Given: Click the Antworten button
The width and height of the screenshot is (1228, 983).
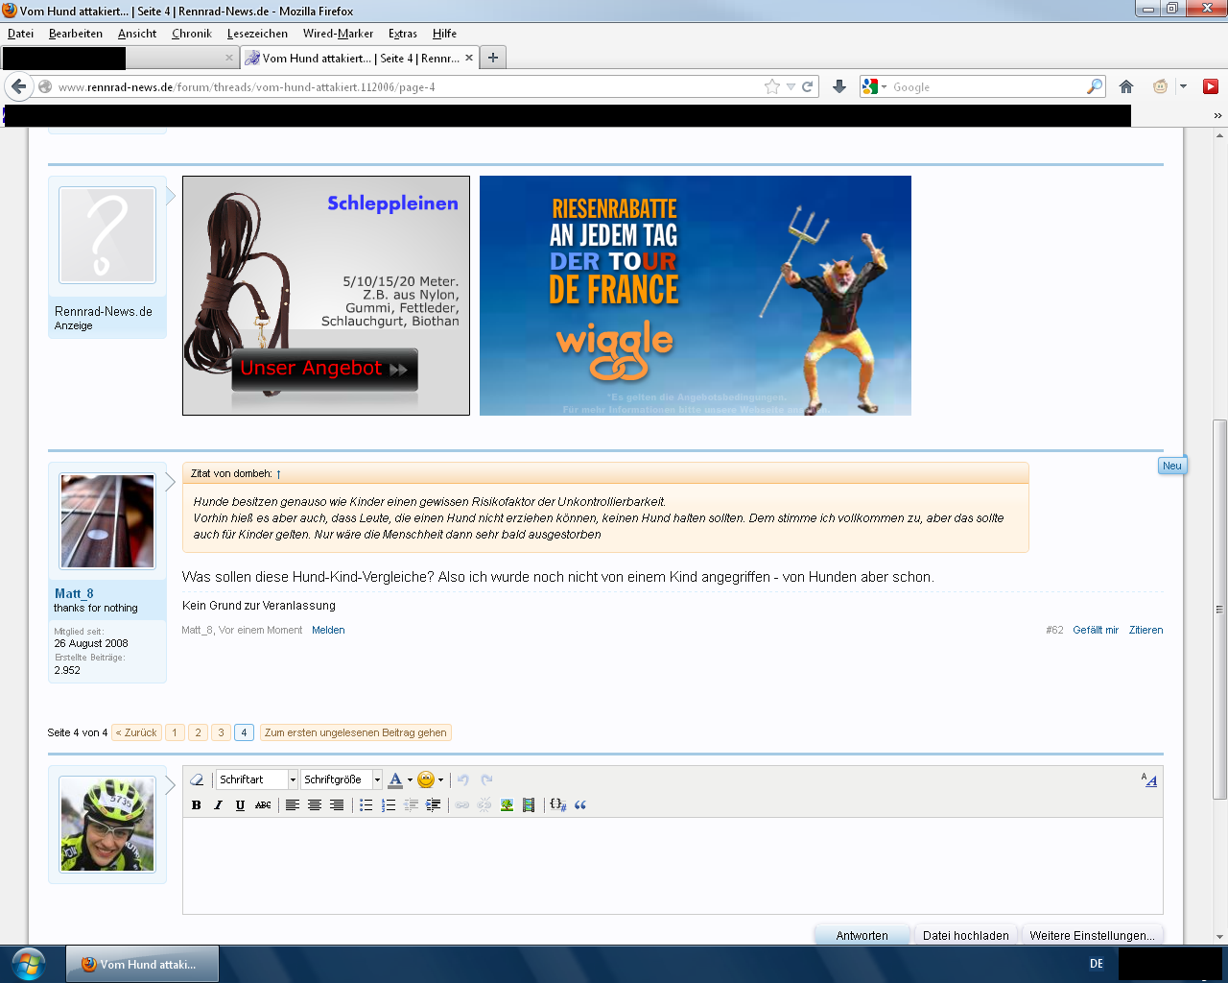Looking at the screenshot, I should pos(862,935).
